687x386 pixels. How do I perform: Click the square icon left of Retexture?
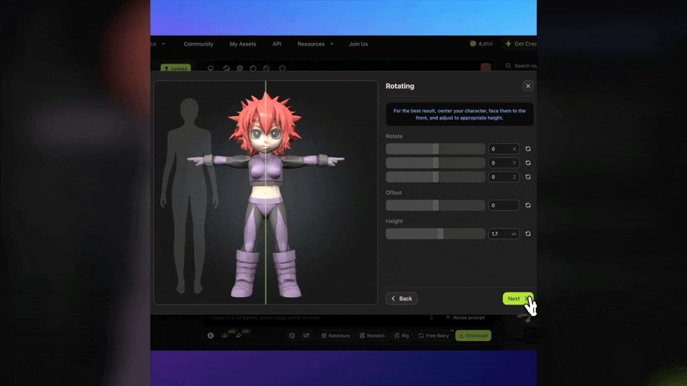[x=292, y=336]
